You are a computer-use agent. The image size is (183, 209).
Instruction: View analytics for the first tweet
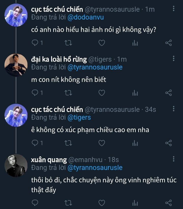(x=135, y=43)
